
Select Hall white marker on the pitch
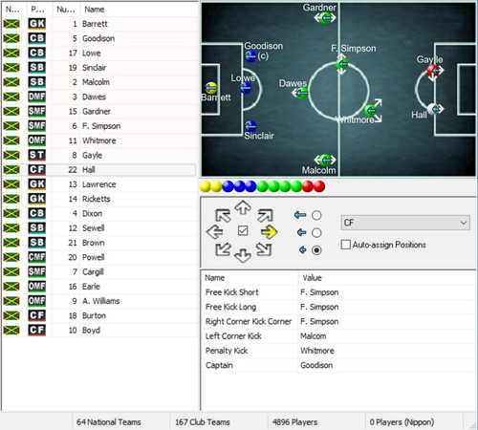click(433, 109)
